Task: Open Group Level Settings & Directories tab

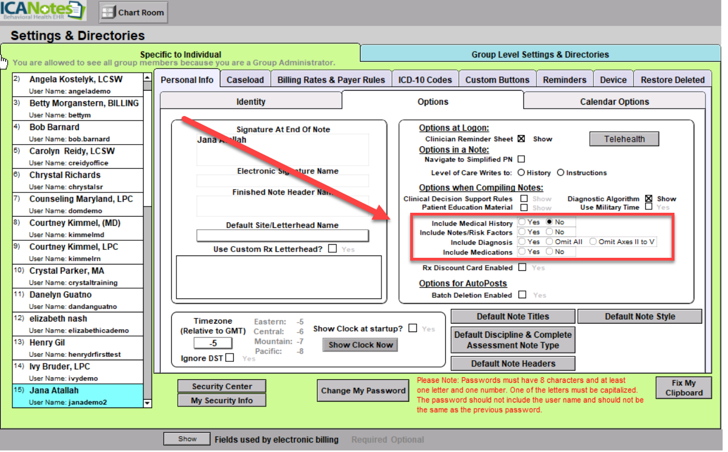Action: click(x=540, y=55)
